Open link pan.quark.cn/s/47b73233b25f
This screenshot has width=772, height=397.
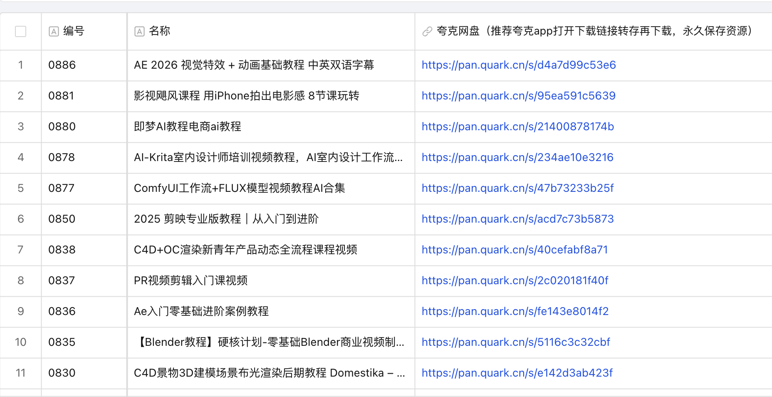pos(517,188)
